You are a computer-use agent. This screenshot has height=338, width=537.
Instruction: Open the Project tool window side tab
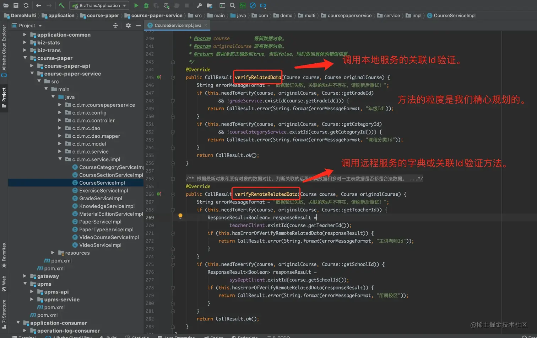4,97
